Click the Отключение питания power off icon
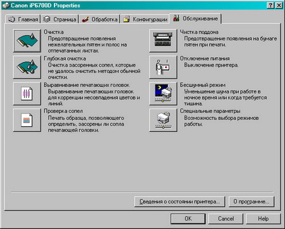This screenshot has height=229, width=285. tap(163, 67)
